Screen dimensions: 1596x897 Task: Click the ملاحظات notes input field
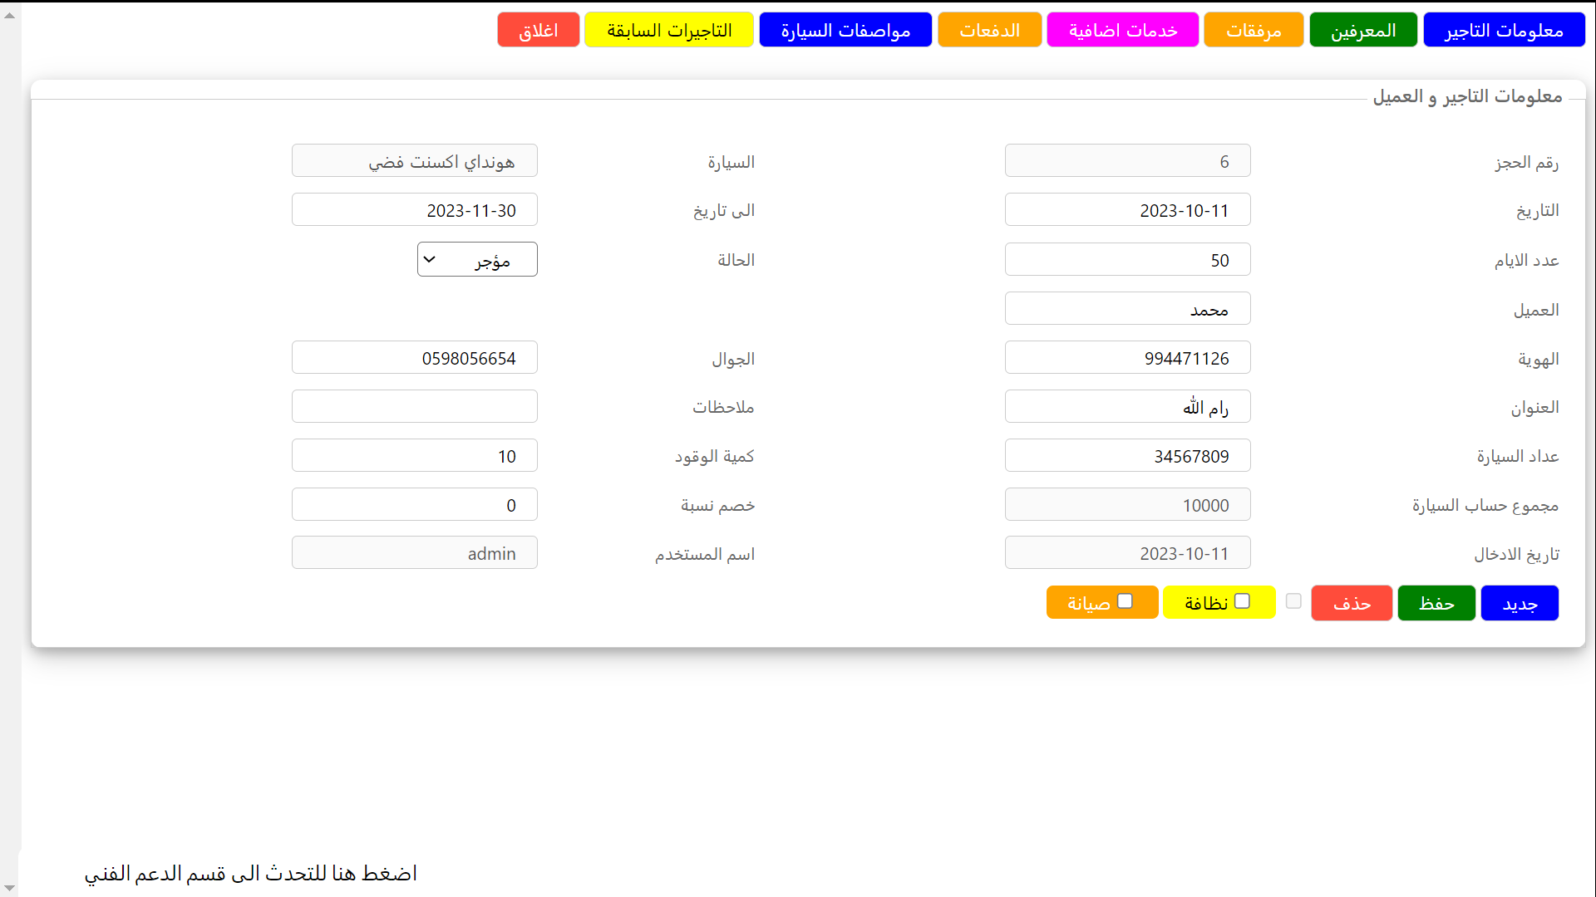[x=414, y=407]
